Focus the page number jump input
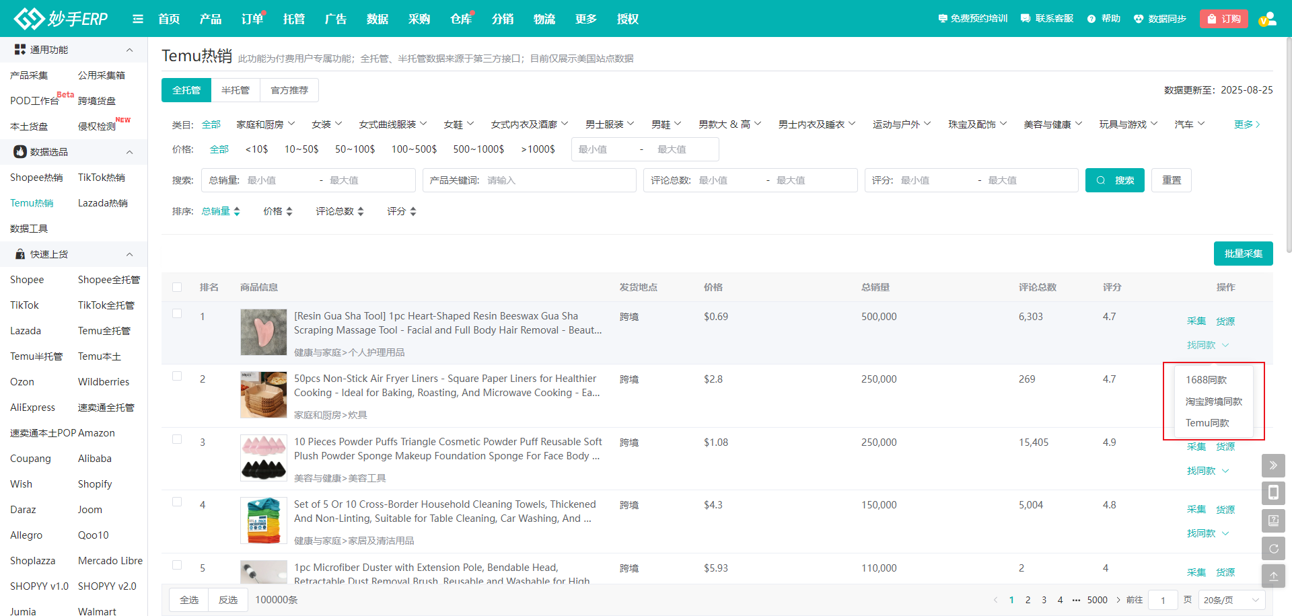Viewport: 1292px width, 616px height. coord(1163,600)
